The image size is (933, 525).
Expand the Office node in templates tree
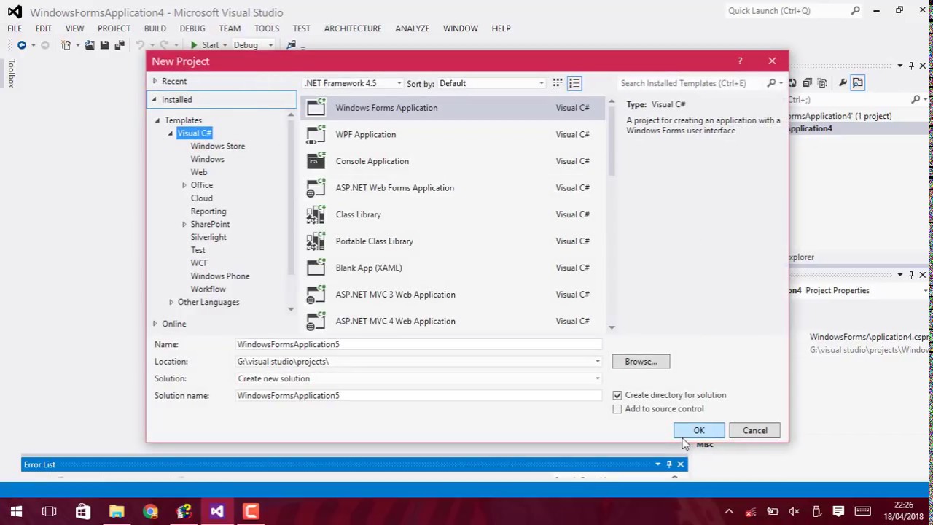tap(184, 185)
